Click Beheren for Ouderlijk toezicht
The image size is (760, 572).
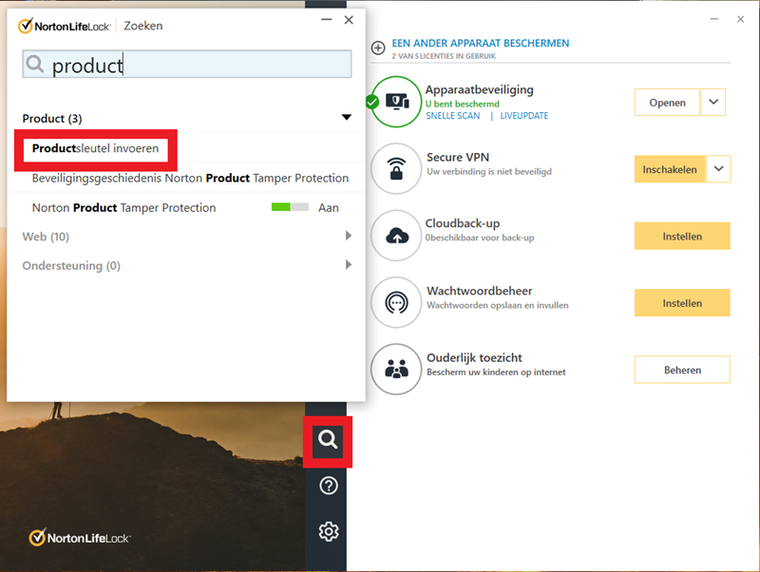coord(682,370)
